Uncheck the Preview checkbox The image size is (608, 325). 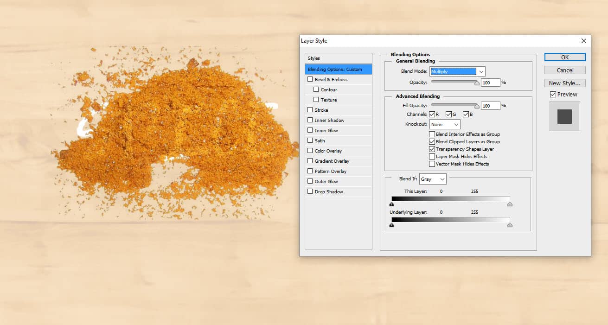553,95
